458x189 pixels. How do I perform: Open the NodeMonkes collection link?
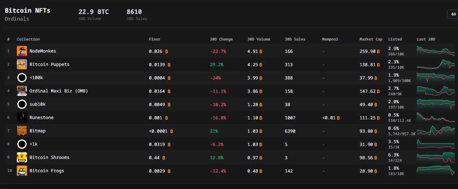click(x=43, y=51)
